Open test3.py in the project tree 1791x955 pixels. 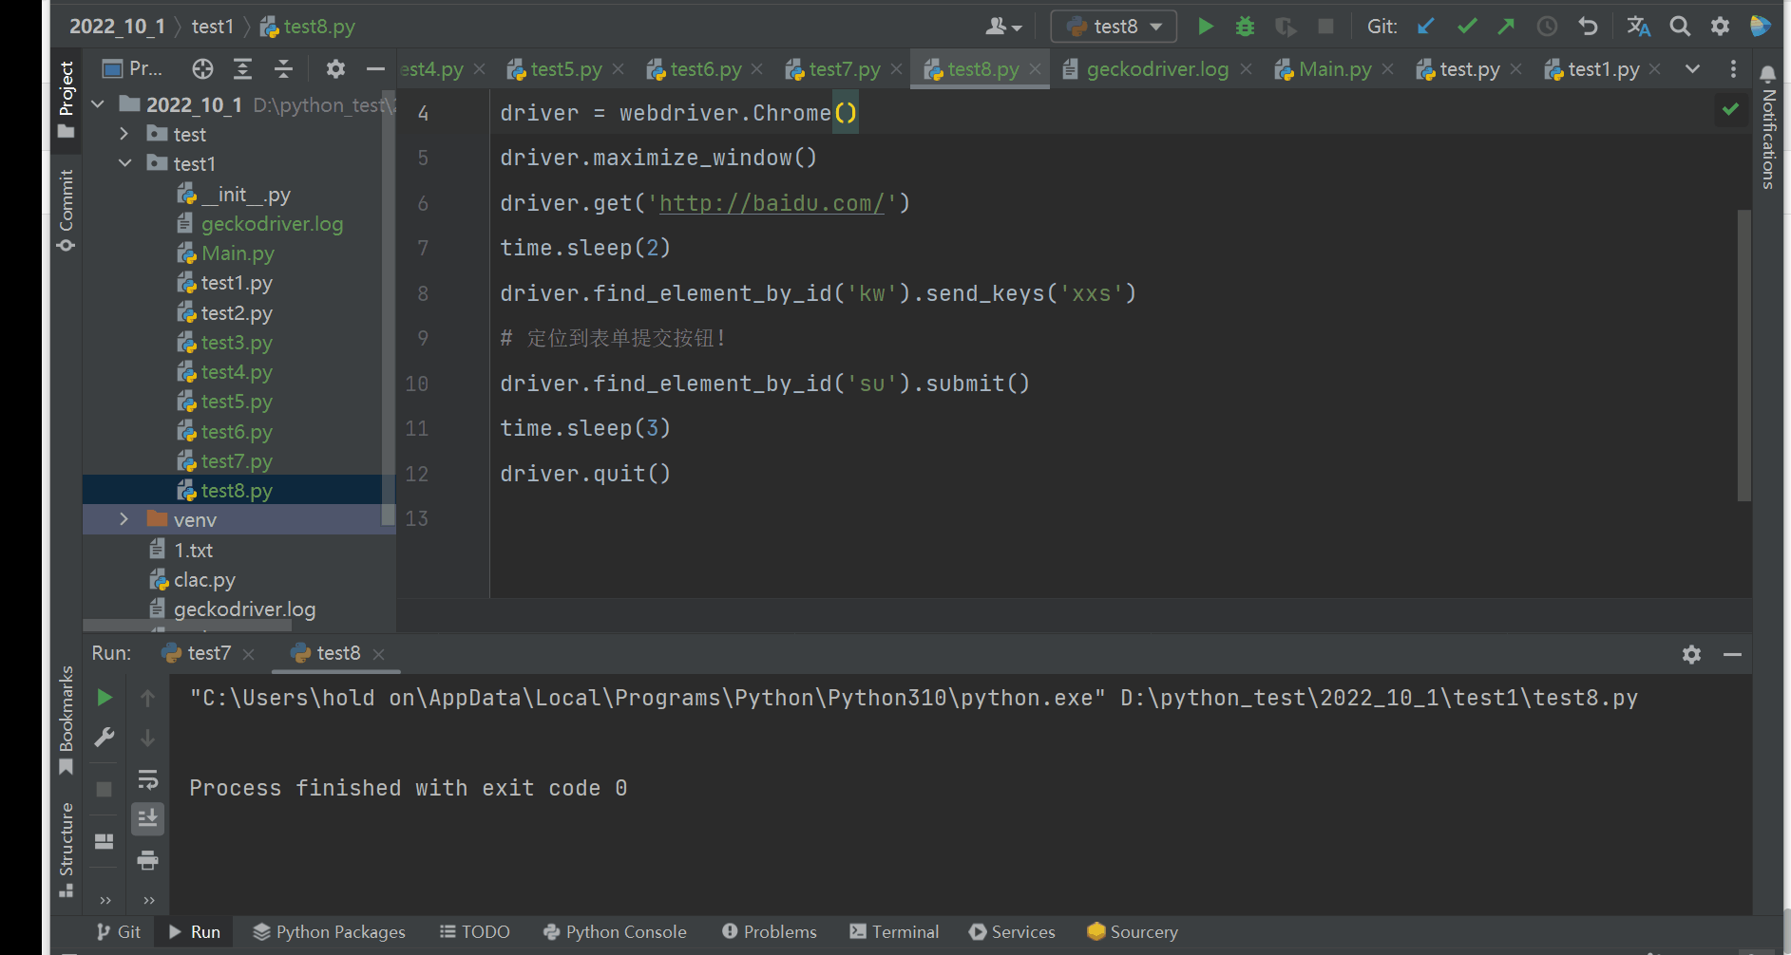pyautogui.click(x=237, y=342)
